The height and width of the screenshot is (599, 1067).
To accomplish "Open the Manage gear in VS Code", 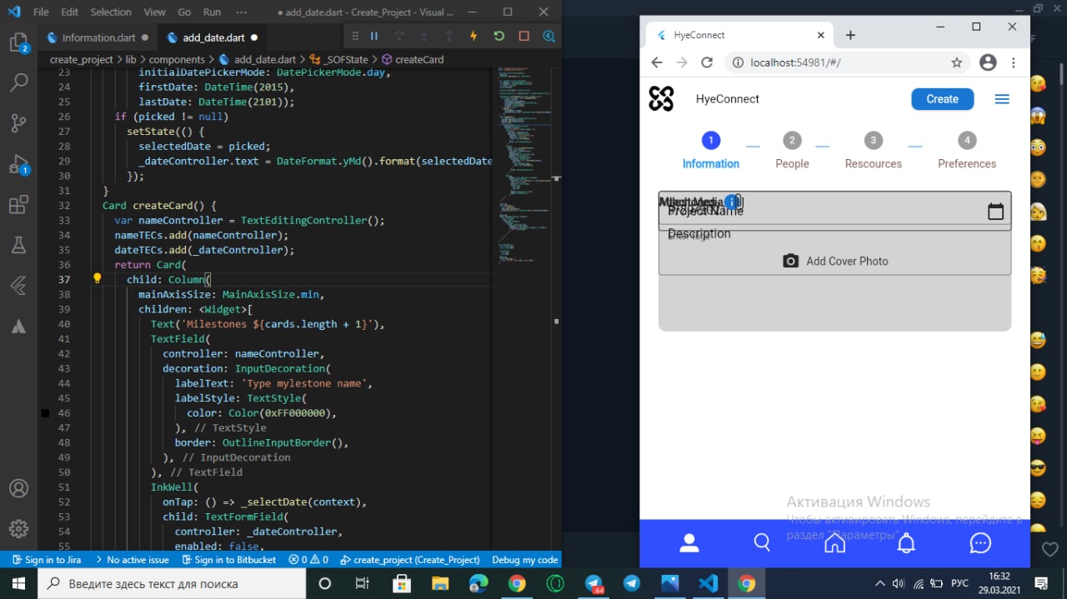I will 18,529.
